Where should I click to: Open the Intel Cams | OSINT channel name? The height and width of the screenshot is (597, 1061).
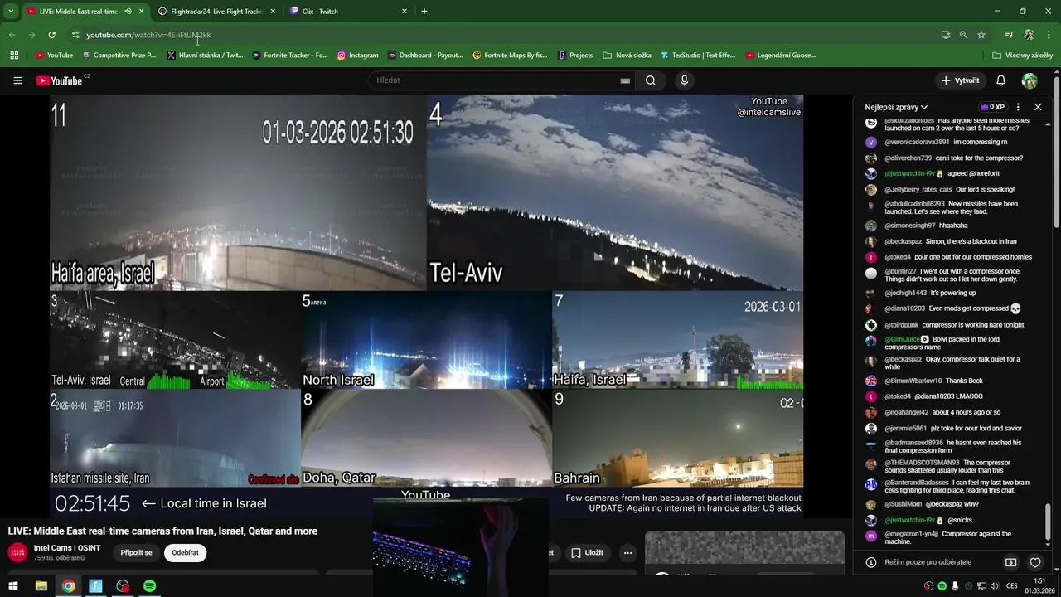(67, 548)
